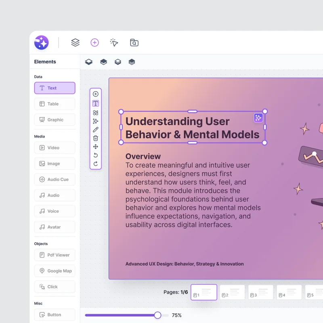Click the 'Advanced UX Design' footer text
The height and width of the screenshot is (323, 323).
(185, 264)
